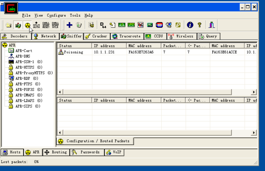This screenshot has width=265, height=171.
Task: Switch to the Wireless tab
Action: (x=182, y=36)
